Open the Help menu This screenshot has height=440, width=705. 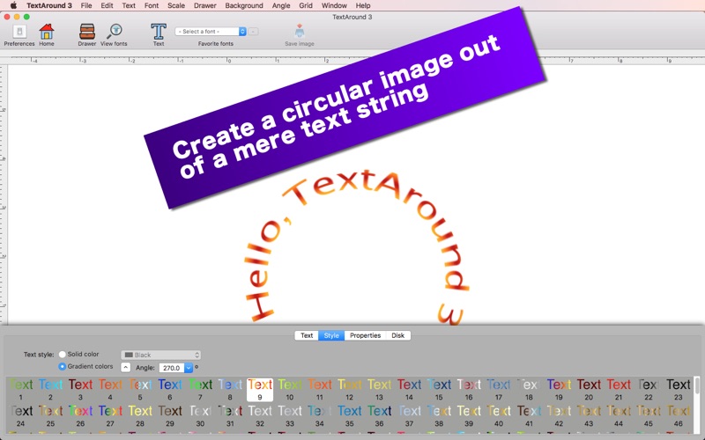tap(363, 5)
